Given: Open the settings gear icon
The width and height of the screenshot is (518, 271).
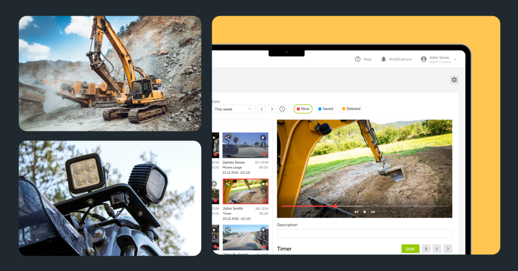Looking at the screenshot, I should click(x=454, y=80).
